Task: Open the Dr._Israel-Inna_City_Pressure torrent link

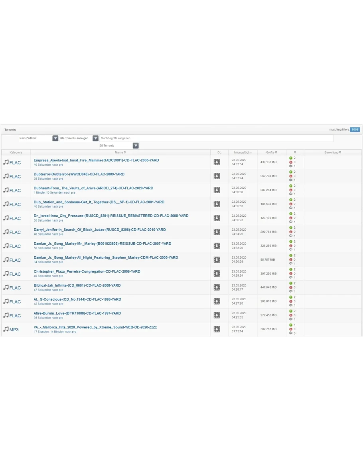Action: [111, 216]
